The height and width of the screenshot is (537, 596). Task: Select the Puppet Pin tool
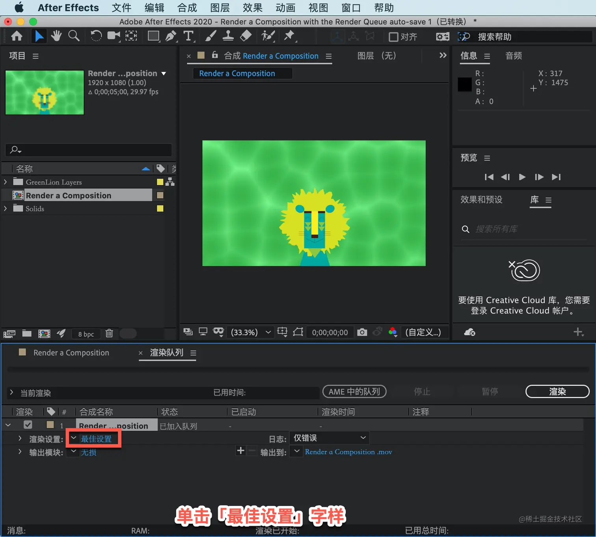tap(289, 36)
